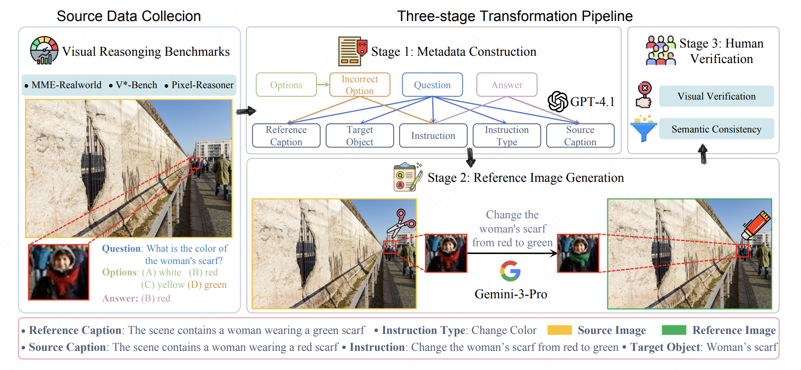Click the Source Data Collecion heading
801x370 pixels.
point(129,16)
